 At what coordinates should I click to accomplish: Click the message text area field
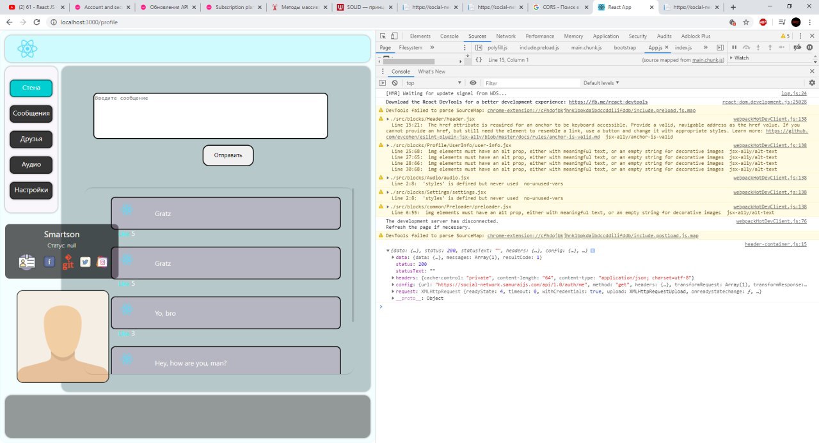pos(211,116)
